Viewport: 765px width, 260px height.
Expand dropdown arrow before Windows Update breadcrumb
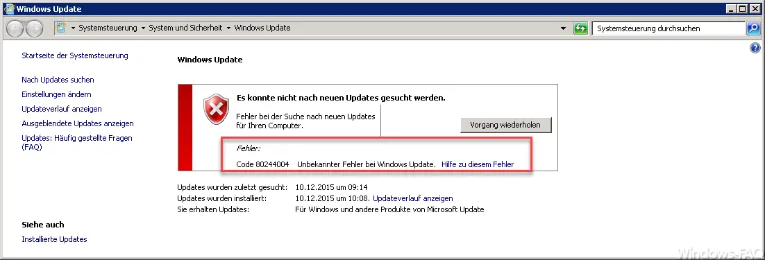(228, 28)
